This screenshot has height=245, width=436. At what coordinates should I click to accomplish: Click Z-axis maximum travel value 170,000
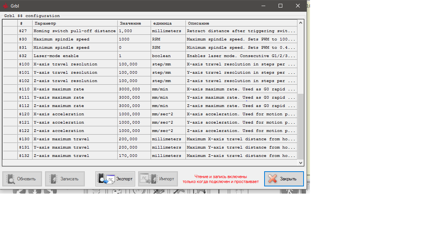(x=134, y=156)
